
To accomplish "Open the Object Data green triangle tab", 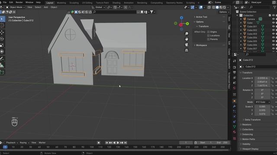I will pyautogui.click(x=235, y=127).
